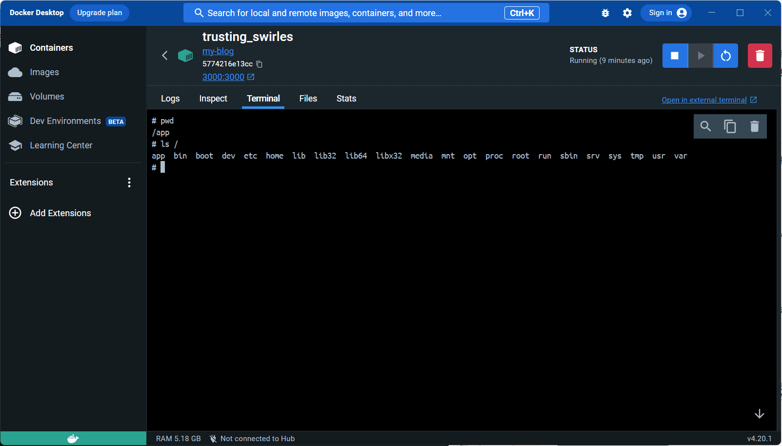Click the RAM 5.18 GB indicator
Image resolution: width=782 pixels, height=446 pixels.
179,439
